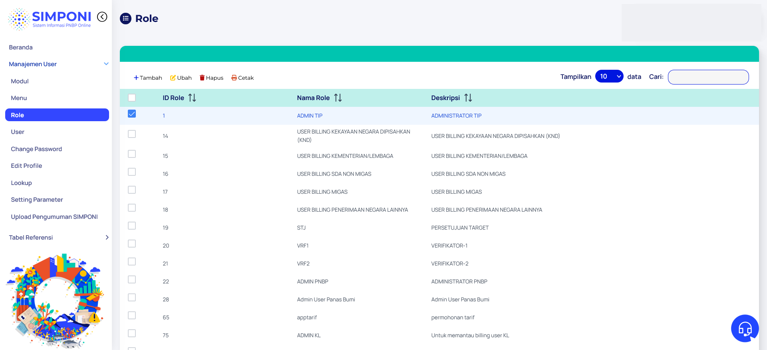The width and height of the screenshot is (767, 350).
Task: Check the VRF1 row checkbox
Action: (132, 244)
